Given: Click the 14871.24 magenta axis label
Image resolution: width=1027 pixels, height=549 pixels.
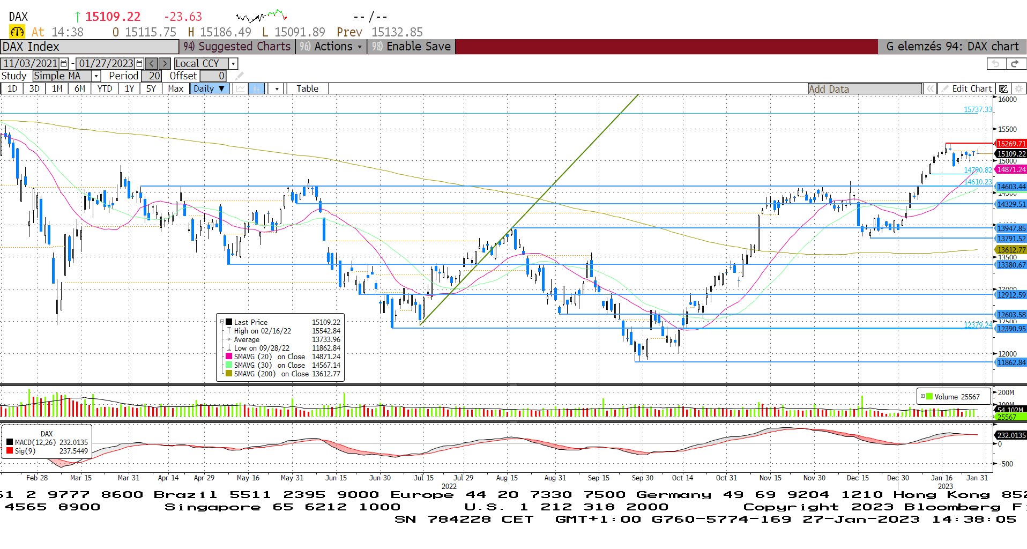Looking at the screenshot, I should pyautogui.click(x=1010, y=169).
